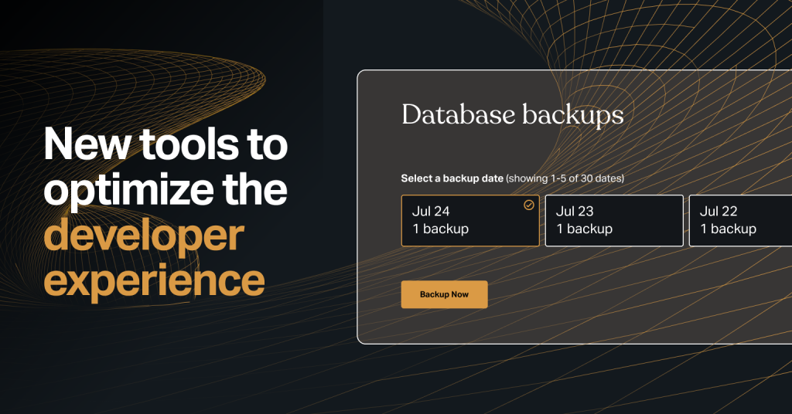
Task: Select the Jul 24 backup date card
Action: 470,221
